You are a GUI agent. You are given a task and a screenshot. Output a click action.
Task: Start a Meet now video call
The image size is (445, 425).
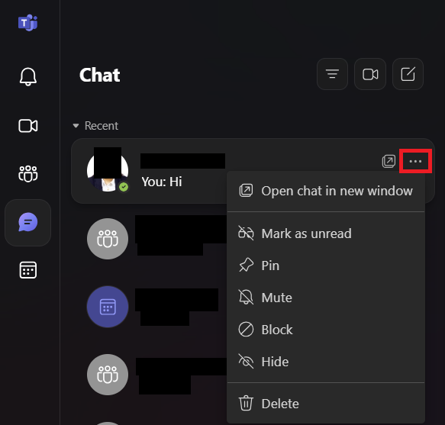coord(370,74)
